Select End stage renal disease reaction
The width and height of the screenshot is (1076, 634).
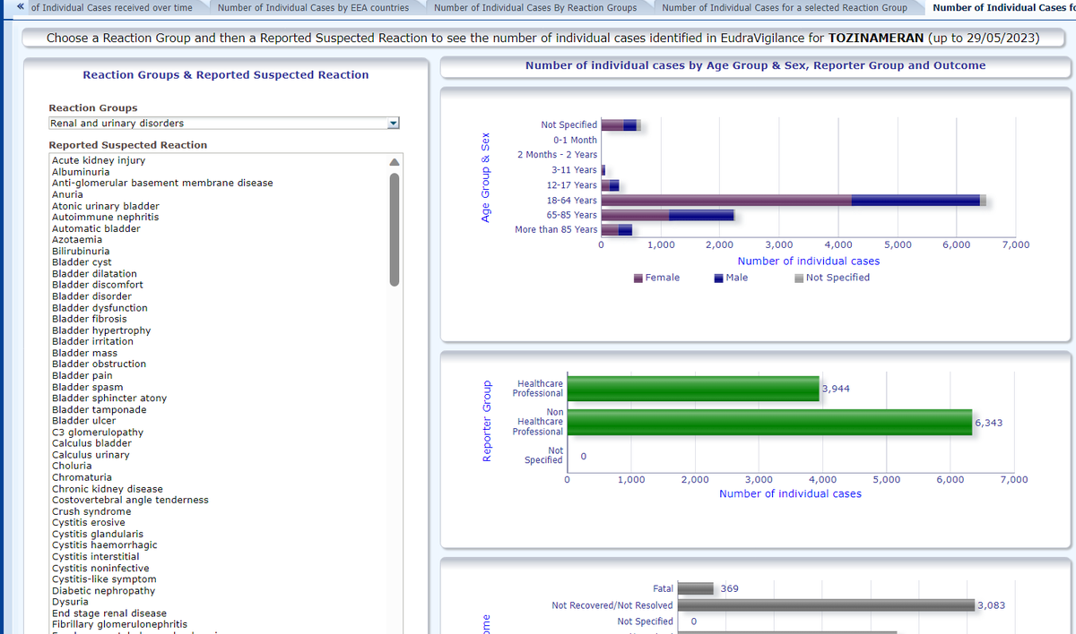(x=109, y=613)
